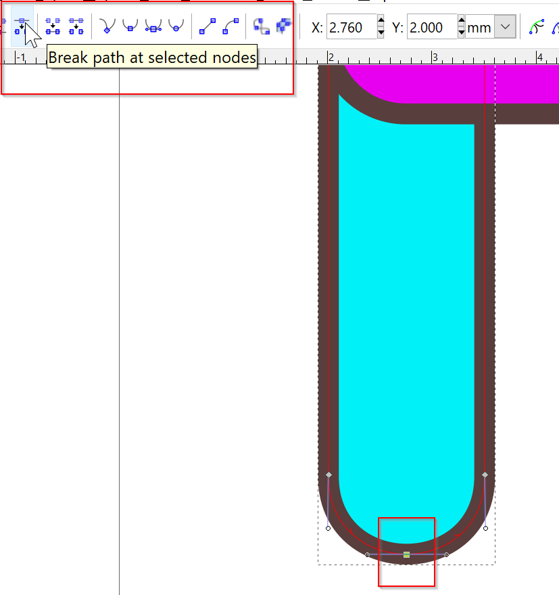The image size is (559, 595).
Task: Click the green path effect icon after units
Action: [536, 27]
